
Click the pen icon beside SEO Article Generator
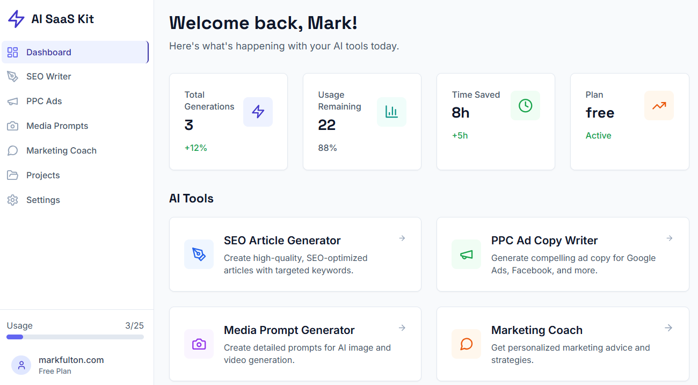click(x=199, y=254)
